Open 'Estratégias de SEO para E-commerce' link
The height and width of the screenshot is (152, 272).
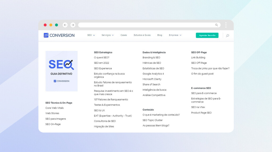click(x=206, y=100)
